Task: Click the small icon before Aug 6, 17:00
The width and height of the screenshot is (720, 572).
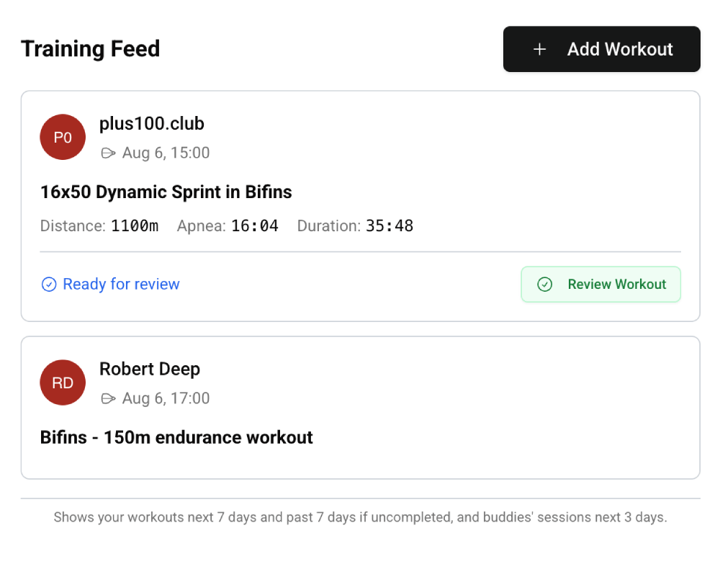Action: coord(108,398)
